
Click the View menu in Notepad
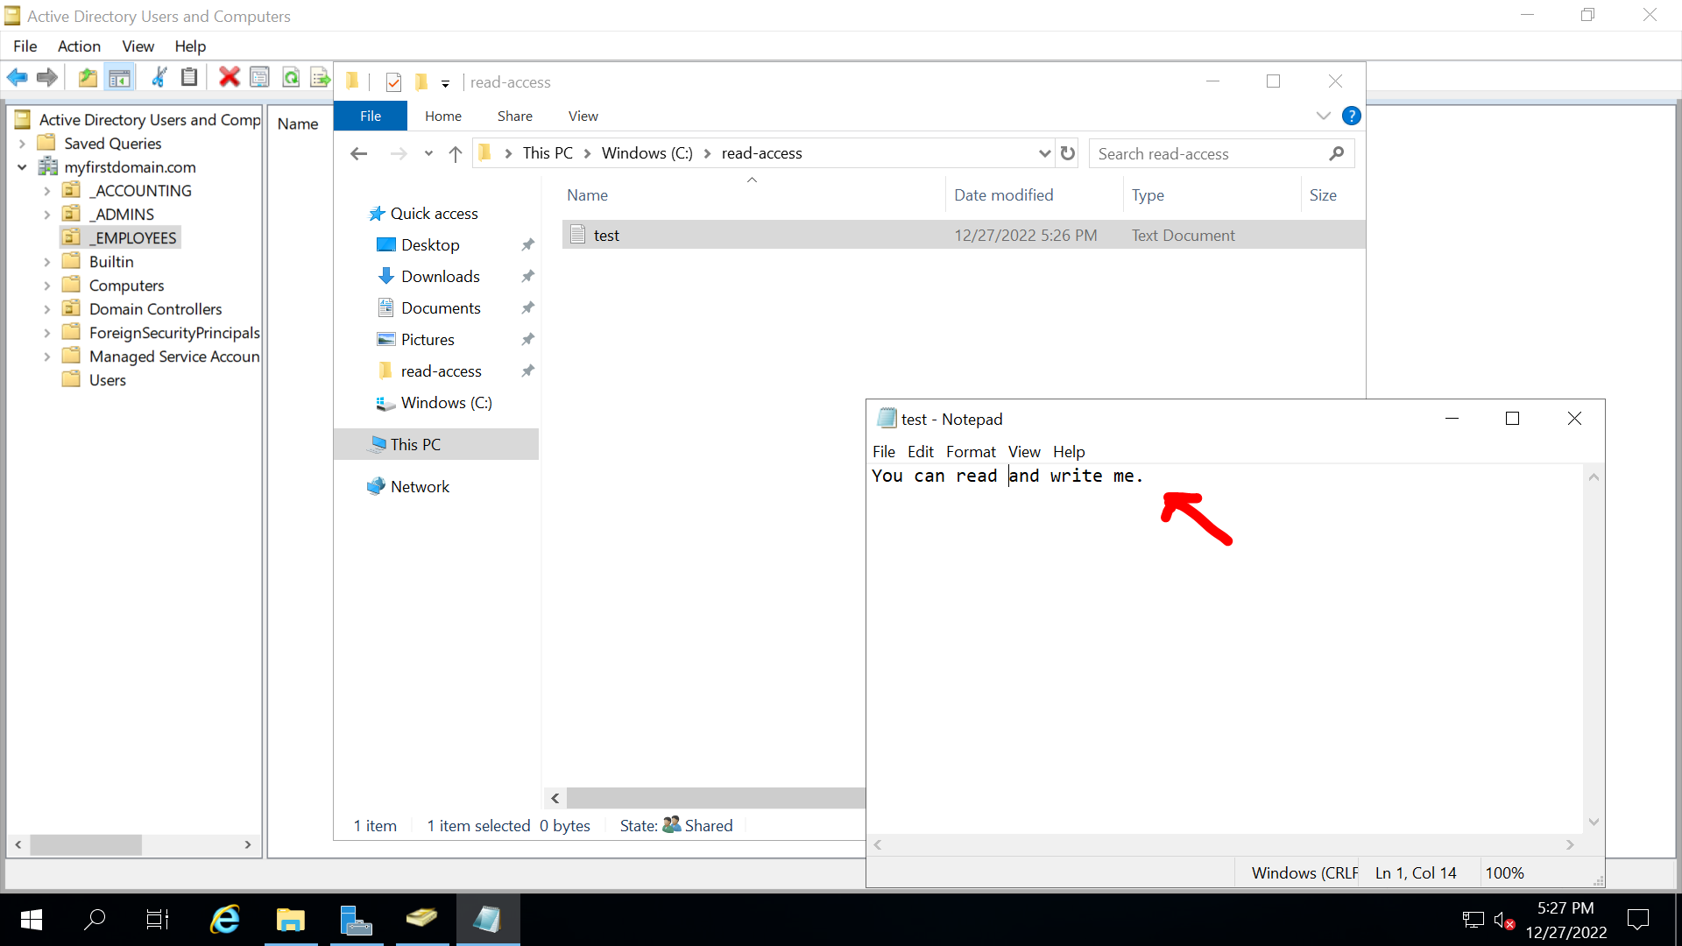(x=1023, y=452)
